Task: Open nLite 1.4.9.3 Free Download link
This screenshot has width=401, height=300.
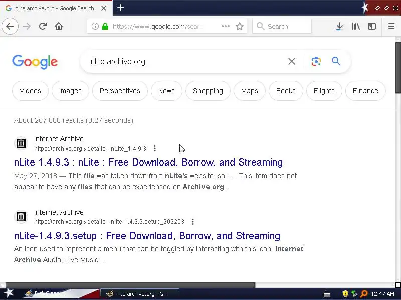Action: (x=148, y=162)
